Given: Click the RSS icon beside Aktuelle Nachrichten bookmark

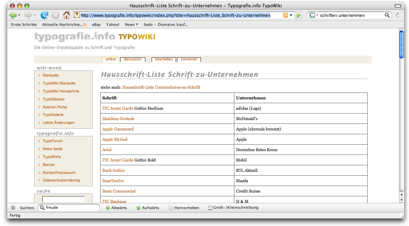Looking at the screenshot, I should click(85, 24).
